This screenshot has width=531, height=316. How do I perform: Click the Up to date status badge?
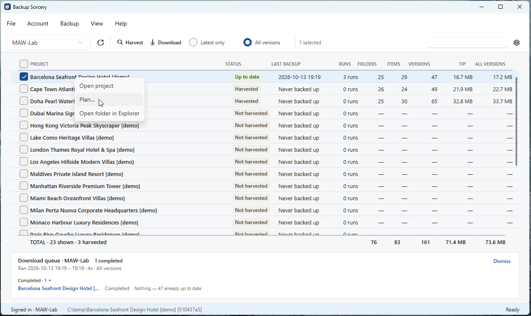(247, 77)
